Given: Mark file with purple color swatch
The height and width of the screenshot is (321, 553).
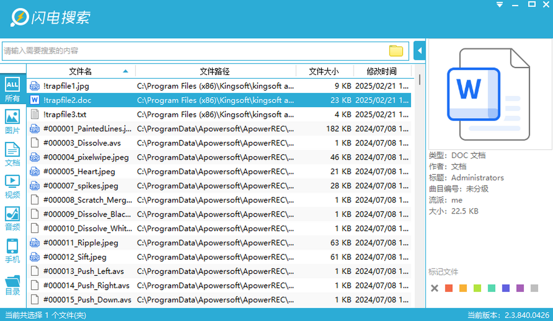Looking at the screenshot, I should (x=520, y=288).
